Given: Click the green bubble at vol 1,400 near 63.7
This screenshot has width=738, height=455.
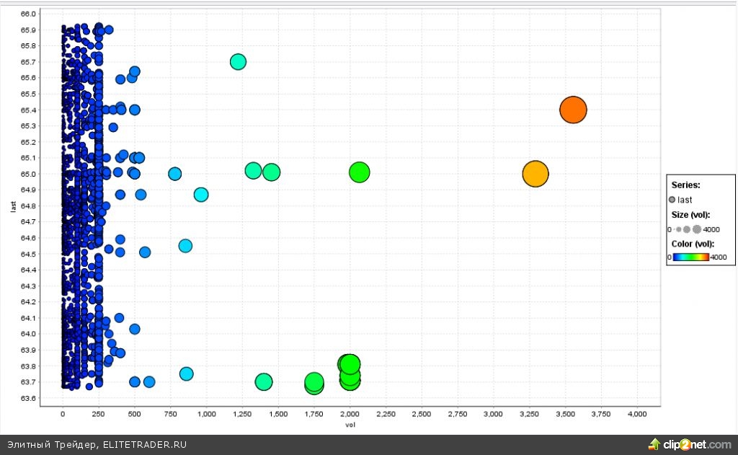Looking at the screenshot, I should point(264,382).
